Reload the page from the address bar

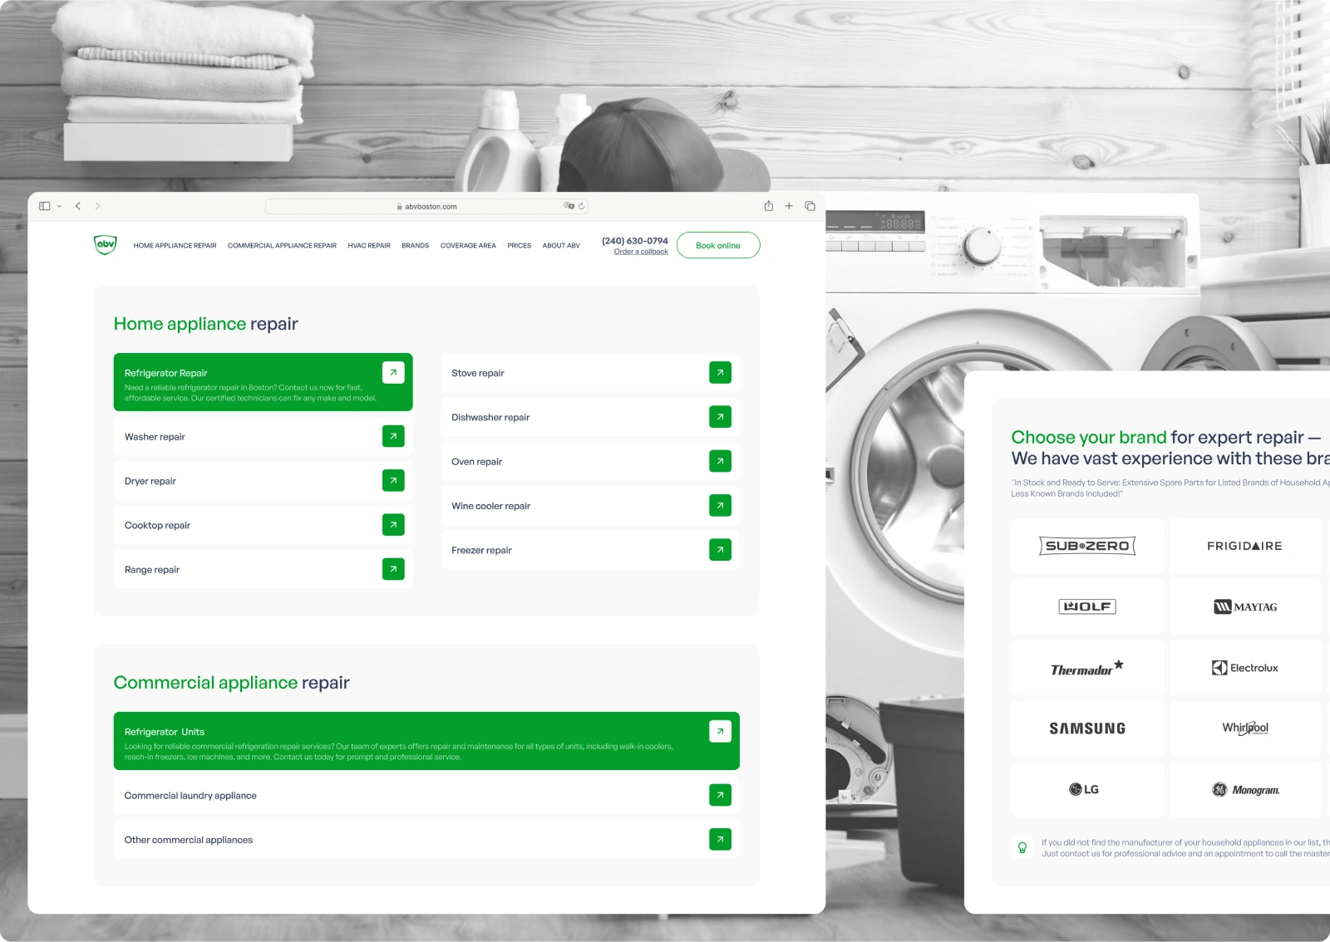point(582,206)
